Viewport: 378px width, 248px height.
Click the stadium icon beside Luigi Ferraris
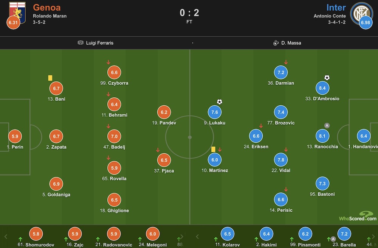81,43
